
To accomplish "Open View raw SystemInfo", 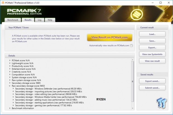I will click(152, 54).
